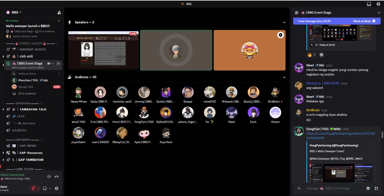Viewport: 384px width, 196px height.
Task: Select the Munchies speaker tile
Action: point(176,50)
